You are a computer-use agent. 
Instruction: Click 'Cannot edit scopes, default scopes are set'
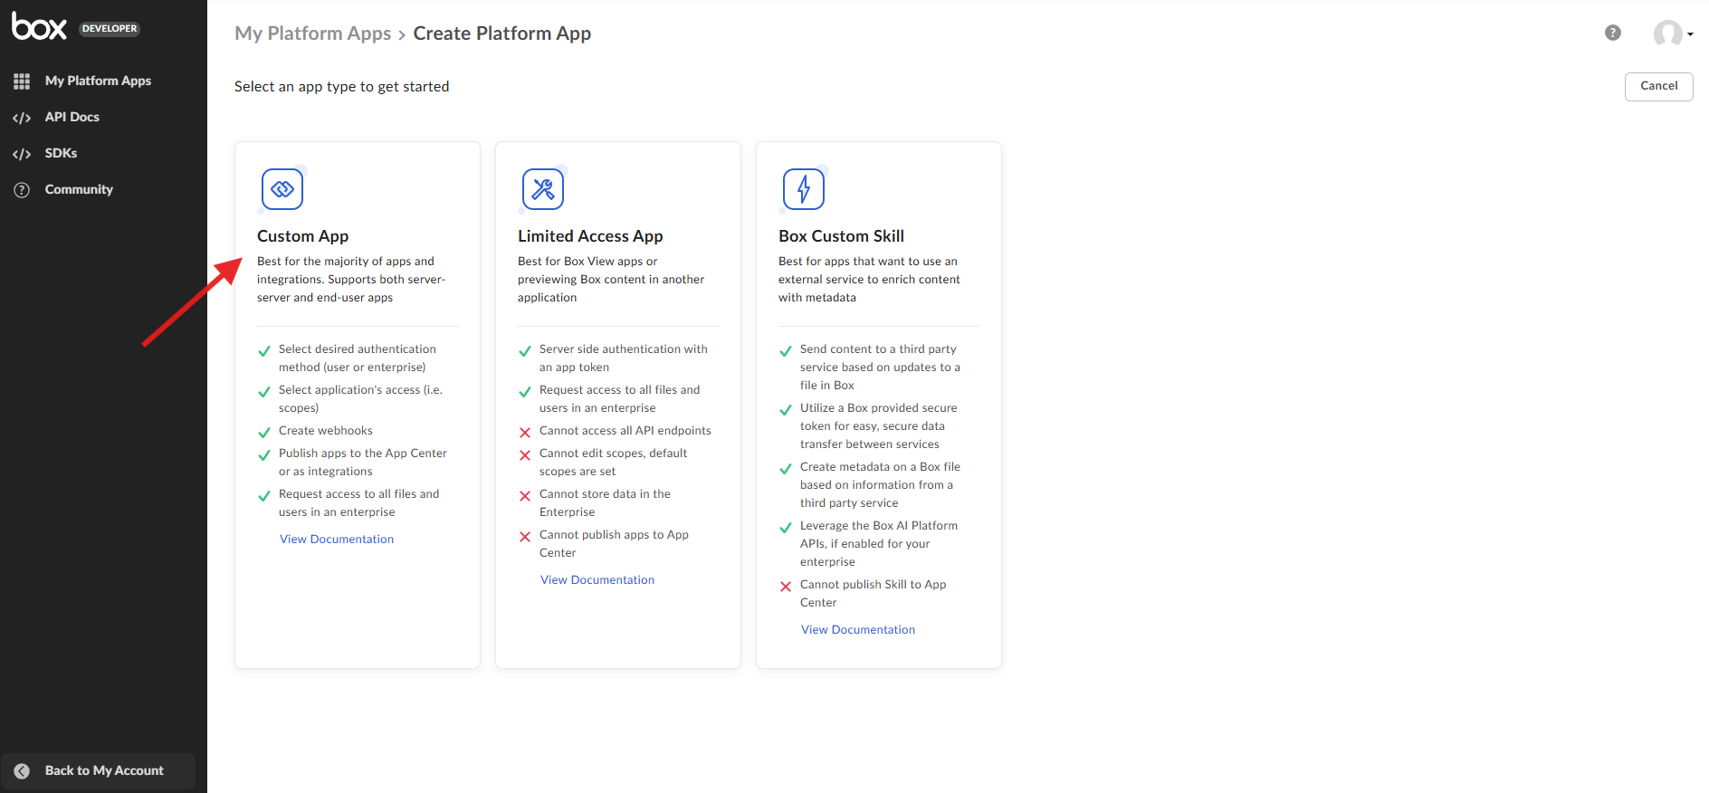(x=614, y=463)
